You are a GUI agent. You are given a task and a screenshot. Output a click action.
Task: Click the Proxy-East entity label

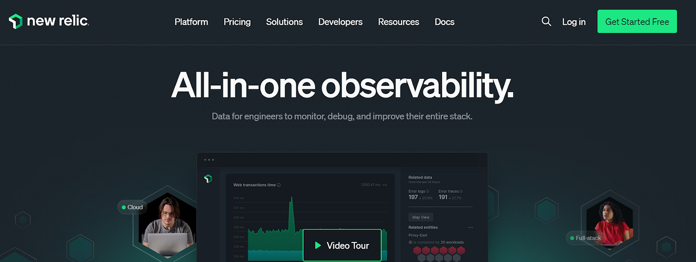[418, 235]
